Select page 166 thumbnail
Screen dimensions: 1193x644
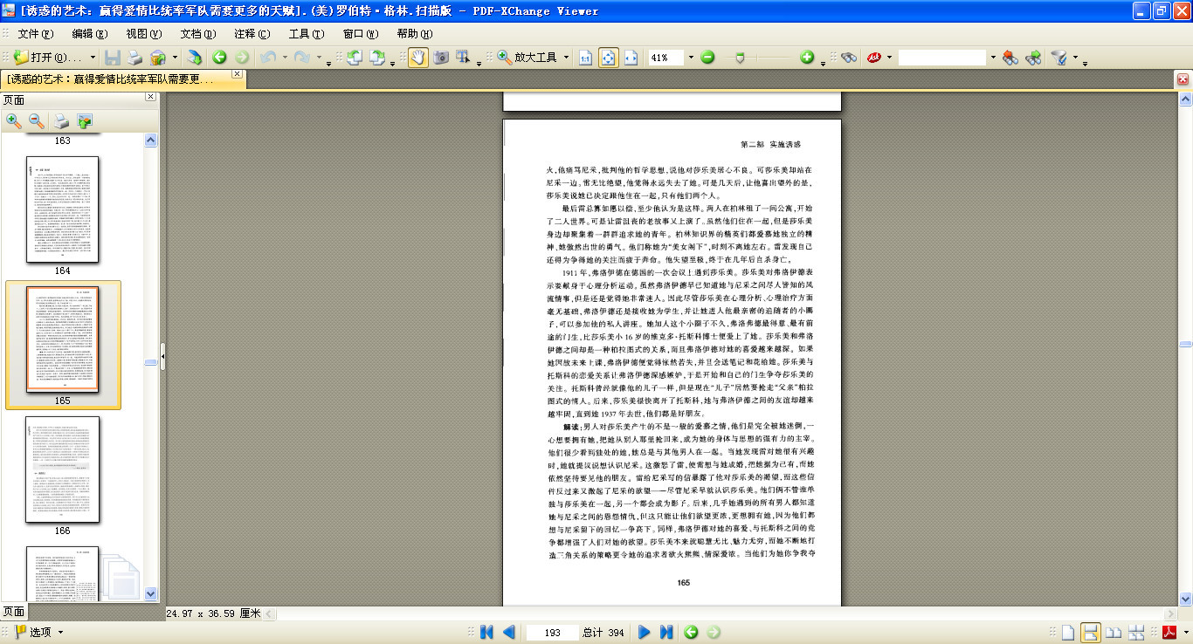pos(63,469)
